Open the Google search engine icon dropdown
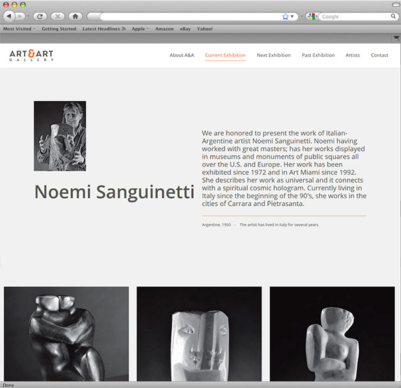The width and height of the screenshot is (401, 388). coord(313,17)
